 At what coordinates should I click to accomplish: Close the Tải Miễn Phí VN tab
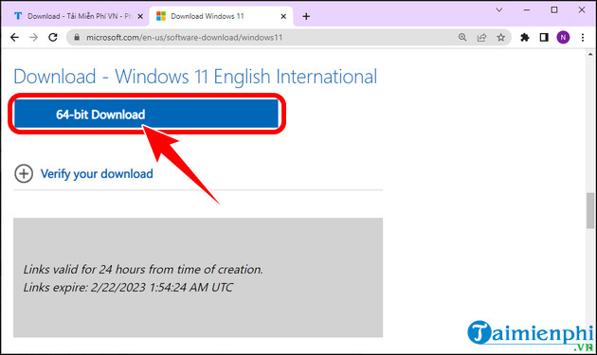click(x=140, y=16)
